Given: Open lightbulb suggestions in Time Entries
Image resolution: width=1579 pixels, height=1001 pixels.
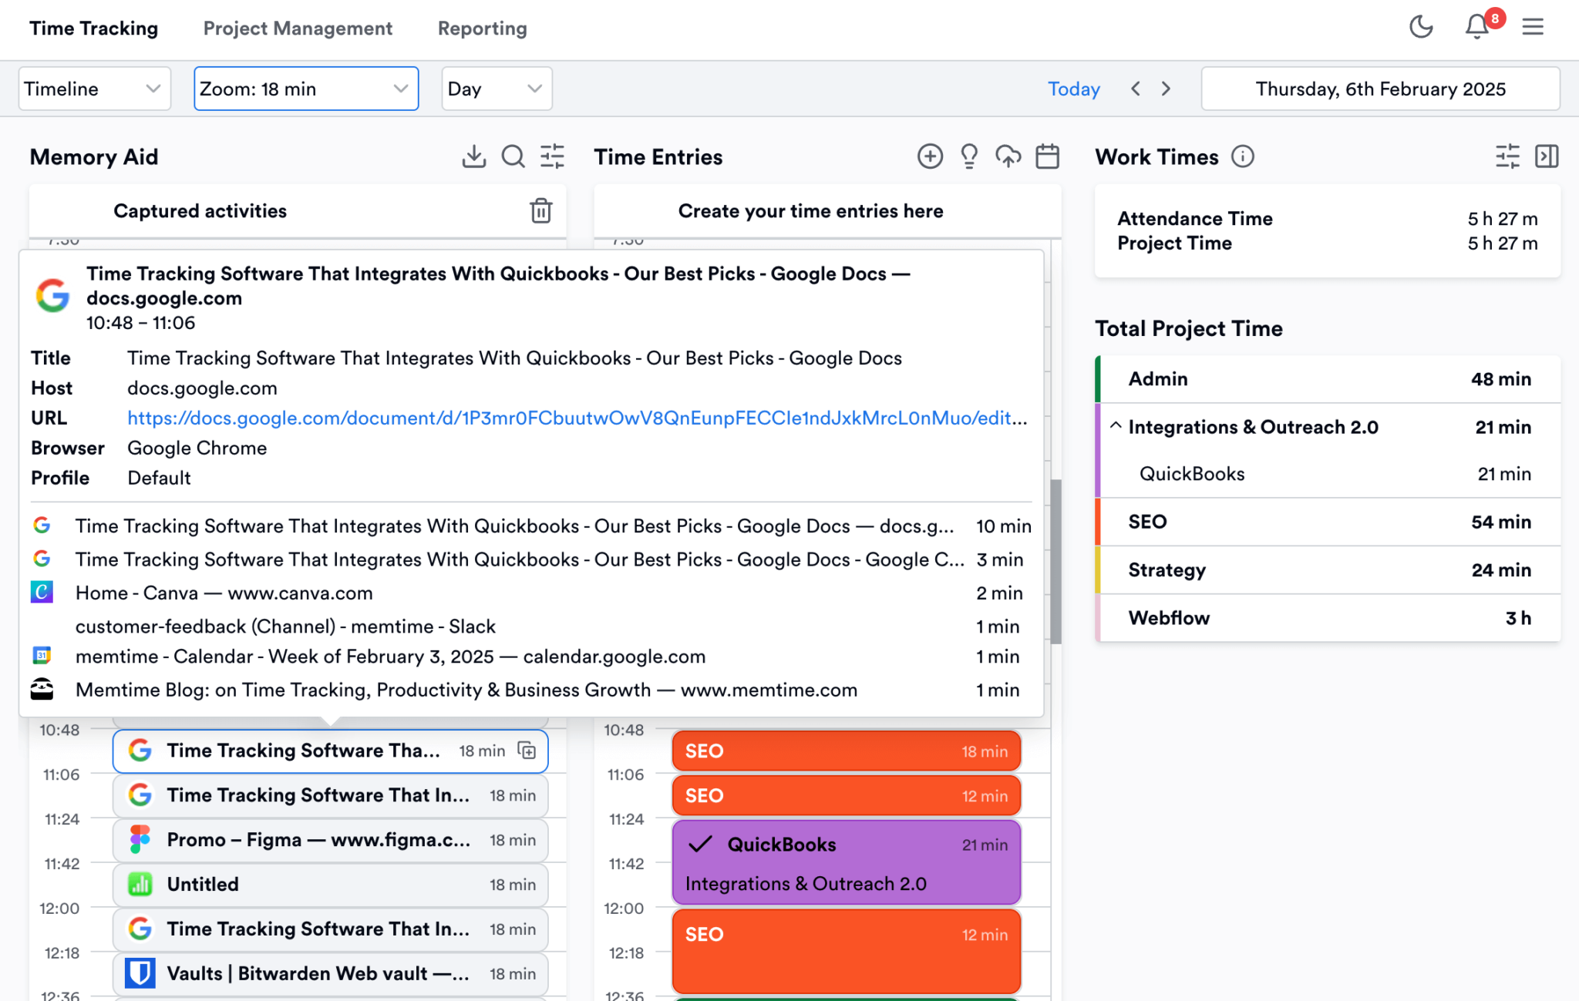Looking at the screenshot, I should pos(969,156).
